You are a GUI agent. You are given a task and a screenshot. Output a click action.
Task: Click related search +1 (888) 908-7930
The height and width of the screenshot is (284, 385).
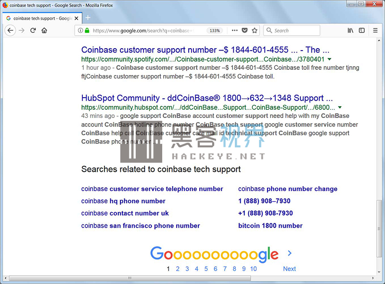tap(266, 213)
